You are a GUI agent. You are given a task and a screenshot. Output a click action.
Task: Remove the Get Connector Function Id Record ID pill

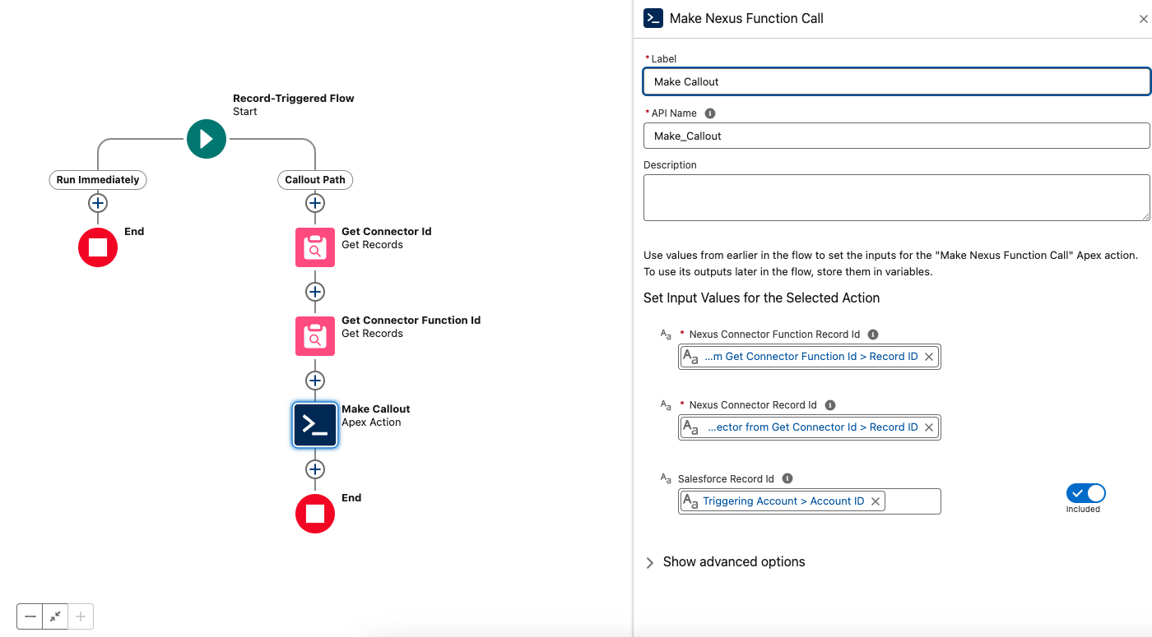[929, 357]
